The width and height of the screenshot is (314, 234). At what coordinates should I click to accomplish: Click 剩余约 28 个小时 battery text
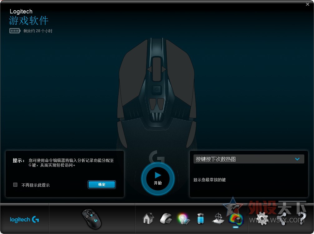[x=38, y=31]
